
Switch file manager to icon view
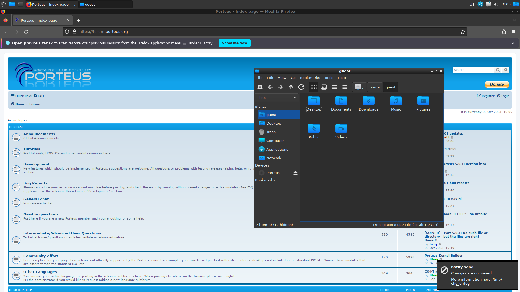tap(314, 87)
